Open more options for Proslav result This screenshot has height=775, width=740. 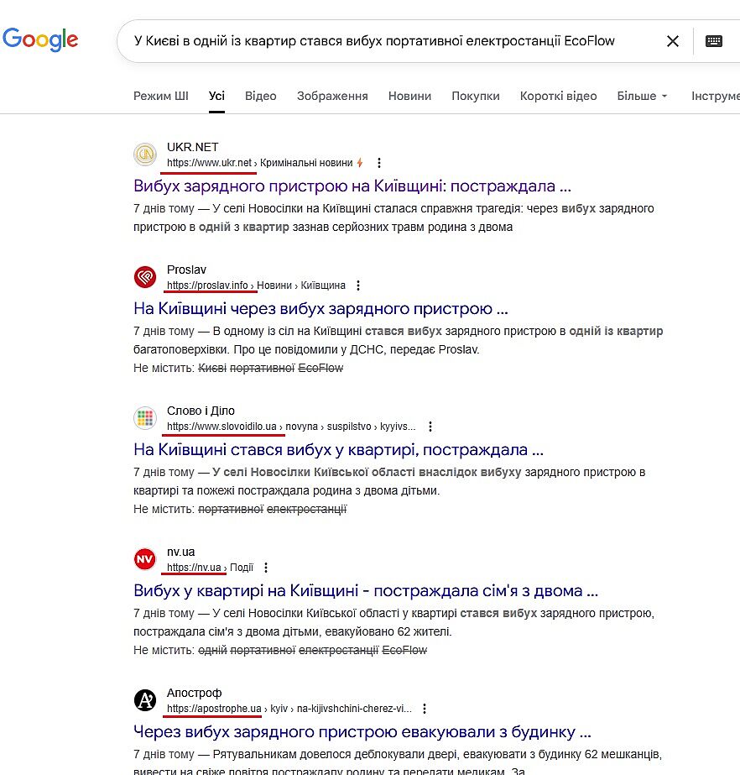[x=358, y=285]
